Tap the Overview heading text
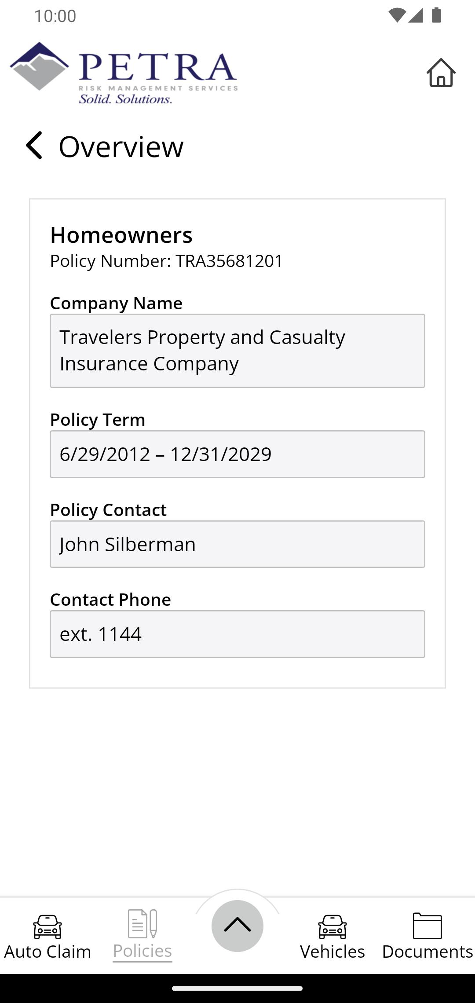475x1003 pixels. (x=121, y=146)
